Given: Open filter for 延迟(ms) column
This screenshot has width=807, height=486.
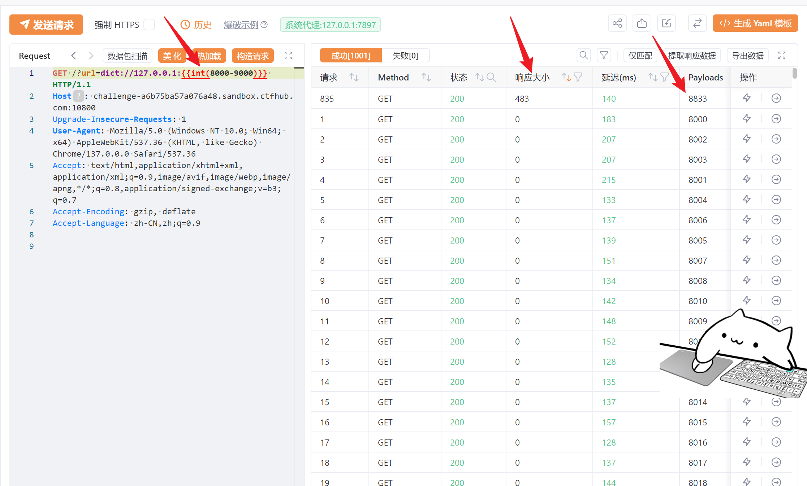Looking at the screenshot, I should [664, 77].
